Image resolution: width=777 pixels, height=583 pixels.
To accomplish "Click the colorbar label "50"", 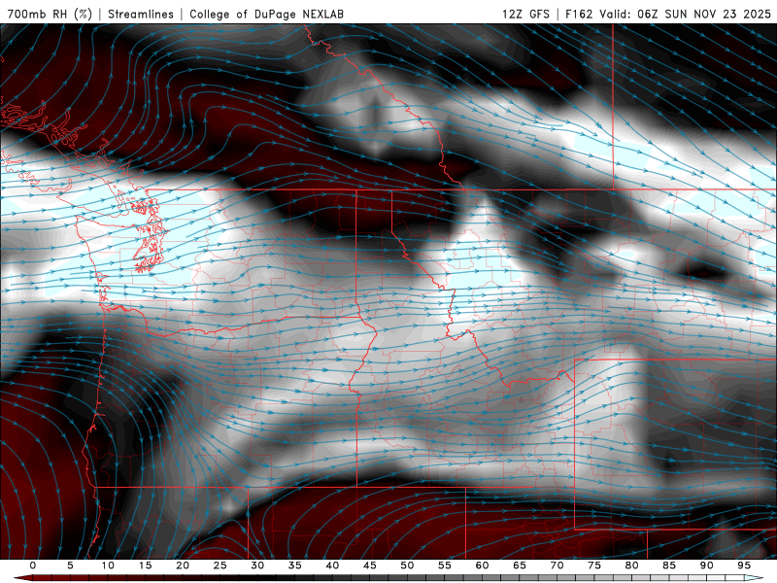I will (x=407, y=566).
